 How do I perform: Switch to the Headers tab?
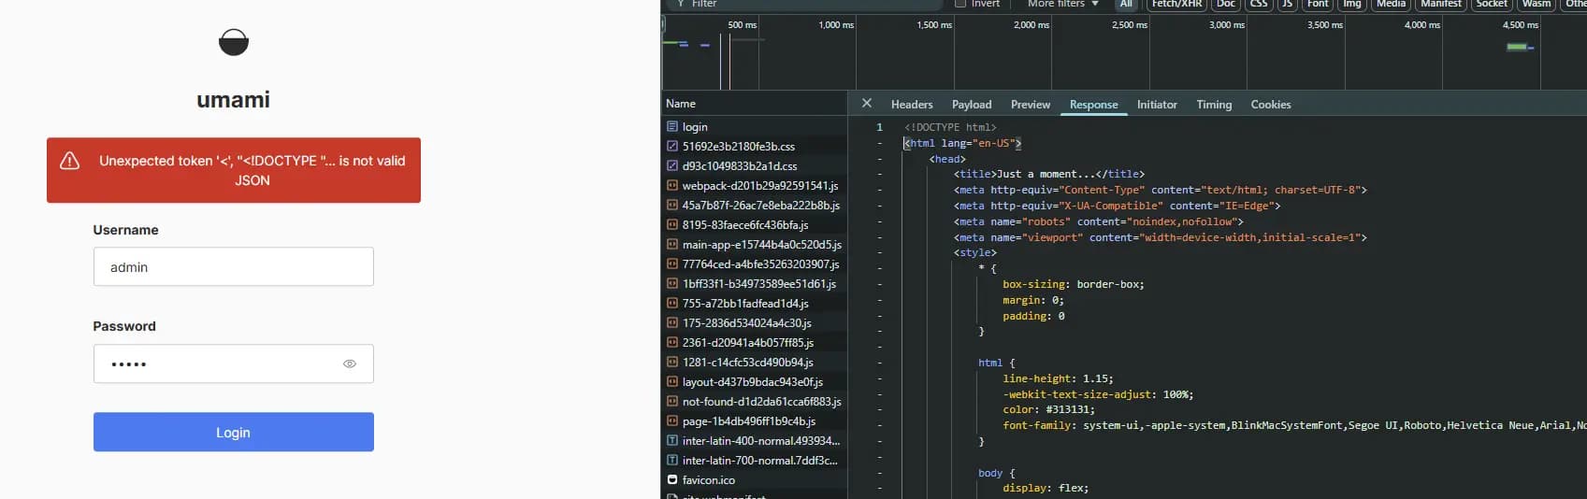912,105
